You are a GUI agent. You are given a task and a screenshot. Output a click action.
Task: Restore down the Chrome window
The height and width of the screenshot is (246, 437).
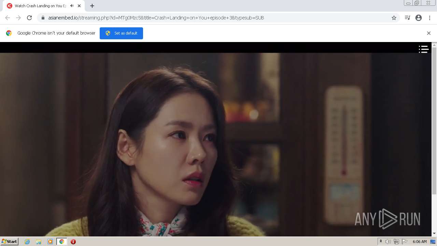tap(417, 3)
